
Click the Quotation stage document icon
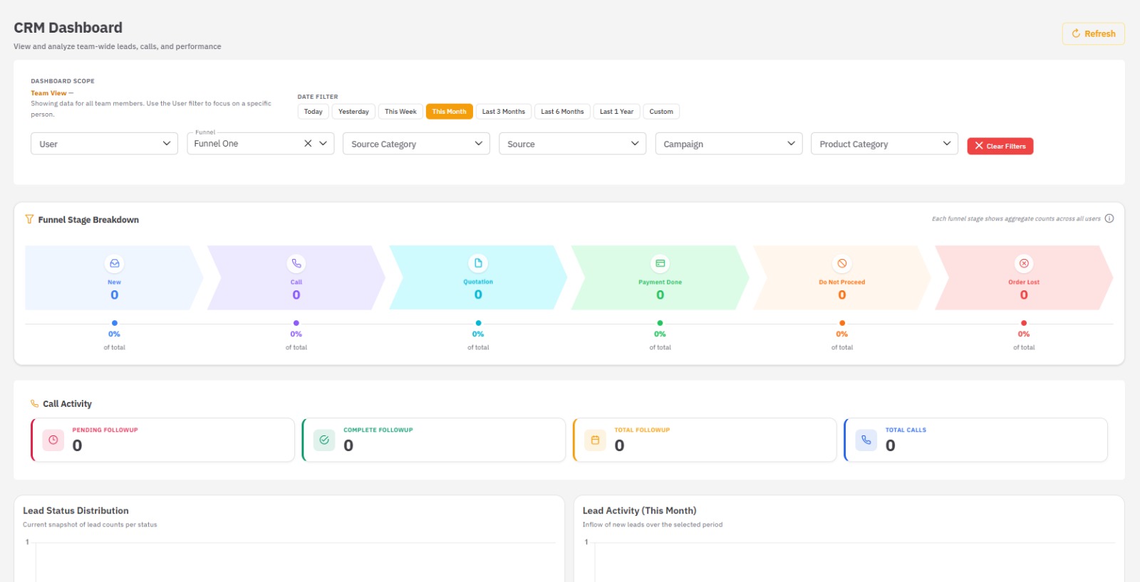pyautogui.click(x=478, y=263)
